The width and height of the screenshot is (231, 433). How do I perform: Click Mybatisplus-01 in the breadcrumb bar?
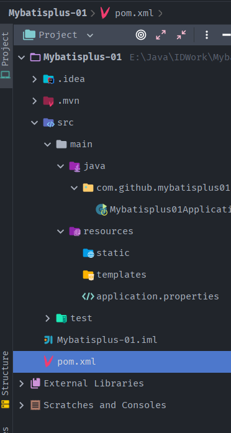point(48,13)
